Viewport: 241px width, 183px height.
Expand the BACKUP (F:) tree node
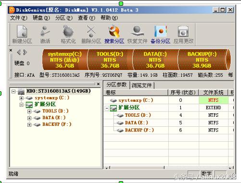coord(29,125)
